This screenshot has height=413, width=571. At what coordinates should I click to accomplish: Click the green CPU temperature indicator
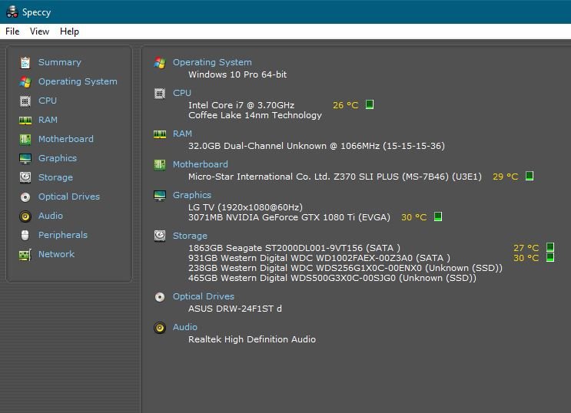pyautogui.click(x=370, y=104)
